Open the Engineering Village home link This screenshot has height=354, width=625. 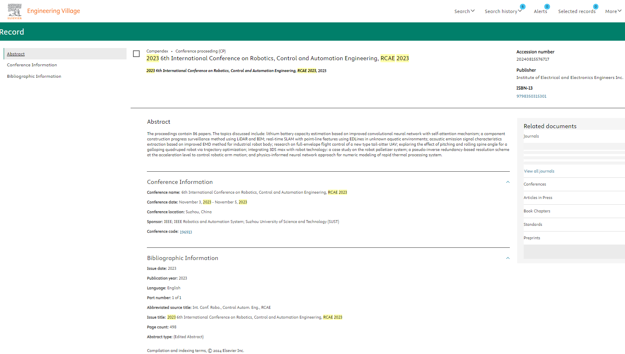click(54, 11)
